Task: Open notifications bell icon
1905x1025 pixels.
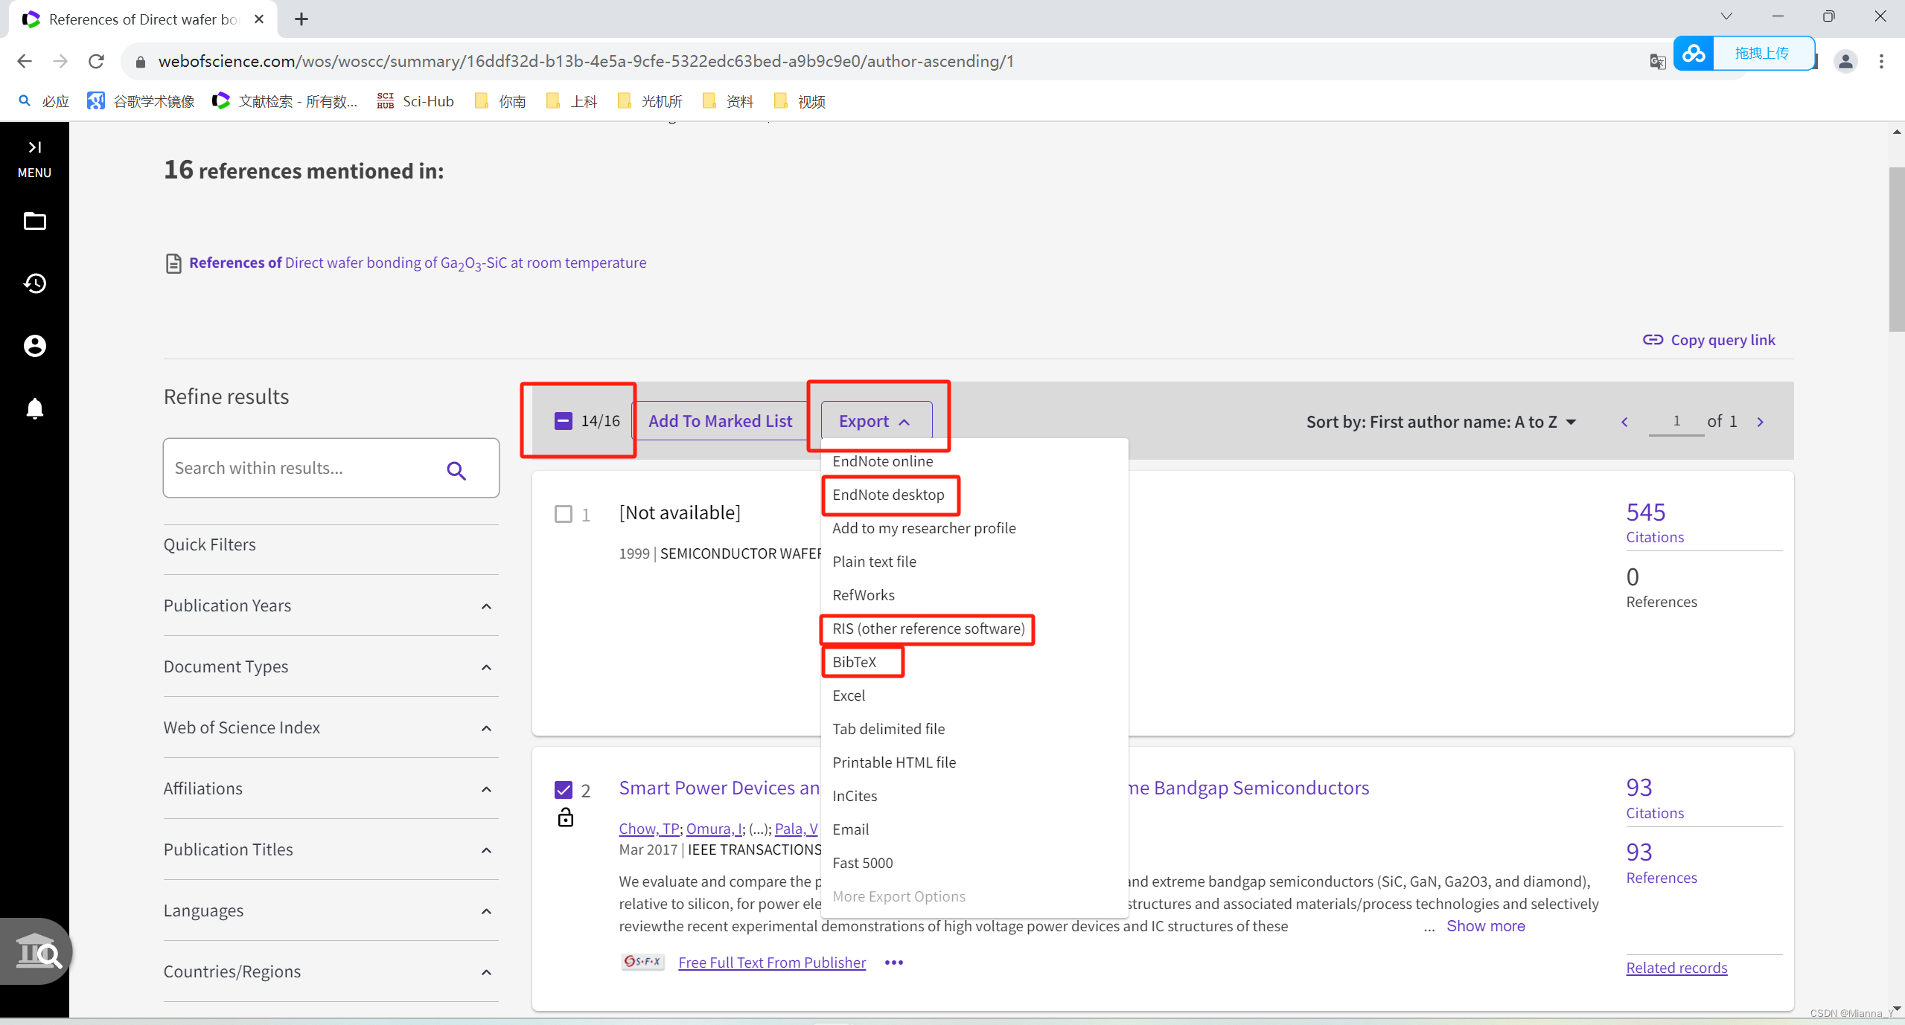Action: point(34,408)
